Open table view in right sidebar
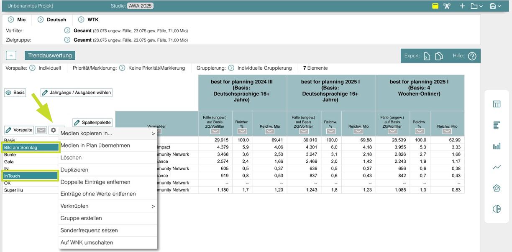512x252 pixels. point(497,104)
